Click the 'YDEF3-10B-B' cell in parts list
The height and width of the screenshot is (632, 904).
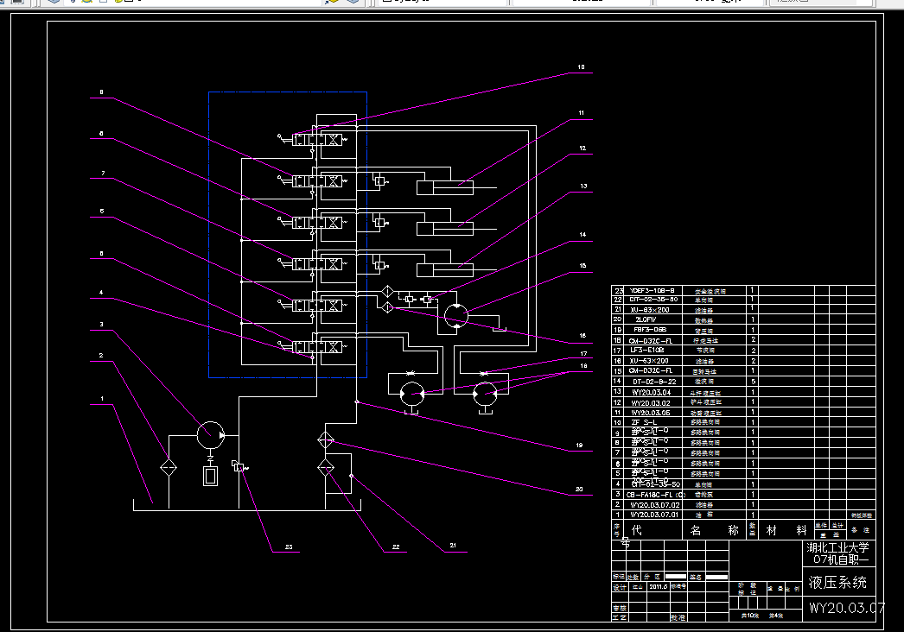tap(652, 290)
